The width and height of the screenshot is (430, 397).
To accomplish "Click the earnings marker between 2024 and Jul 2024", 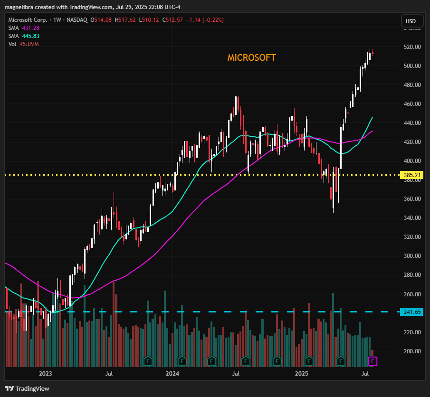I will [x=211, y=361].
